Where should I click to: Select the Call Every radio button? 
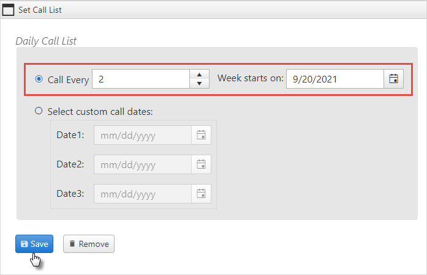tap(39, 79)
